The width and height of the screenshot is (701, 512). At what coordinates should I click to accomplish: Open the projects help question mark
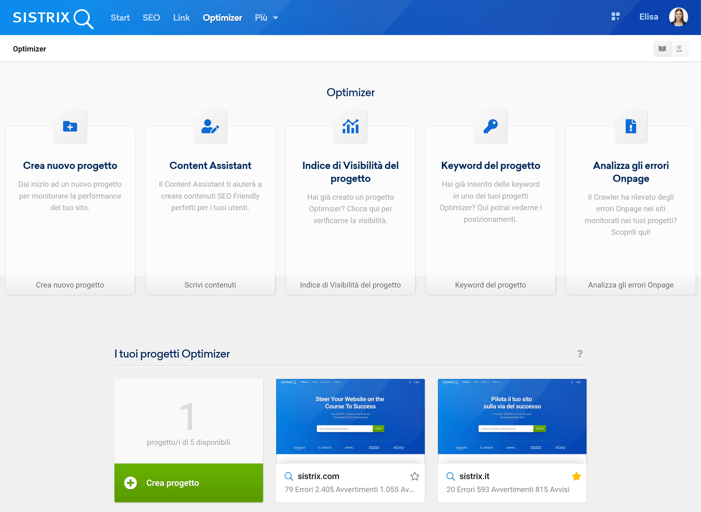click(x=580, y=354)
